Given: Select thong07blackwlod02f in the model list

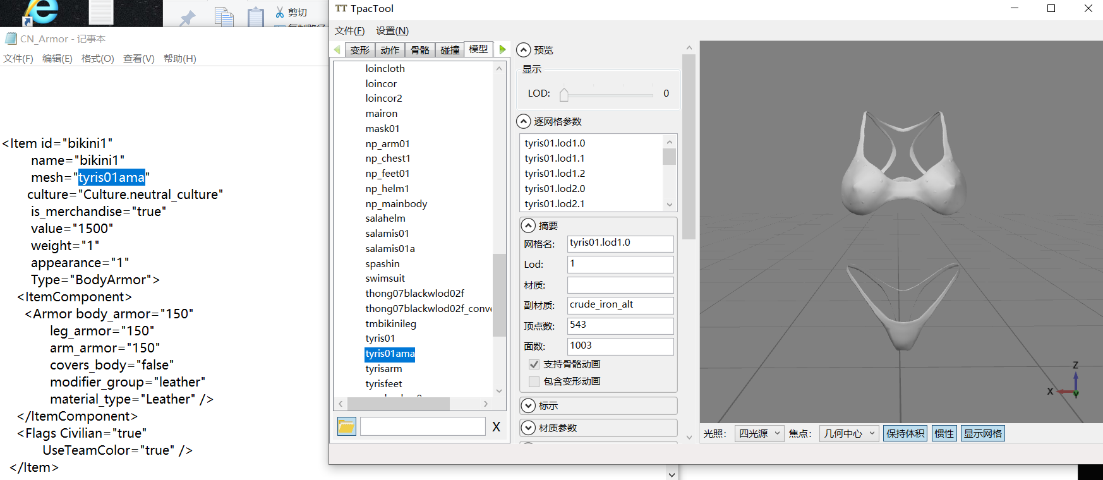Looking at the screenshot, I should (414, 294).
